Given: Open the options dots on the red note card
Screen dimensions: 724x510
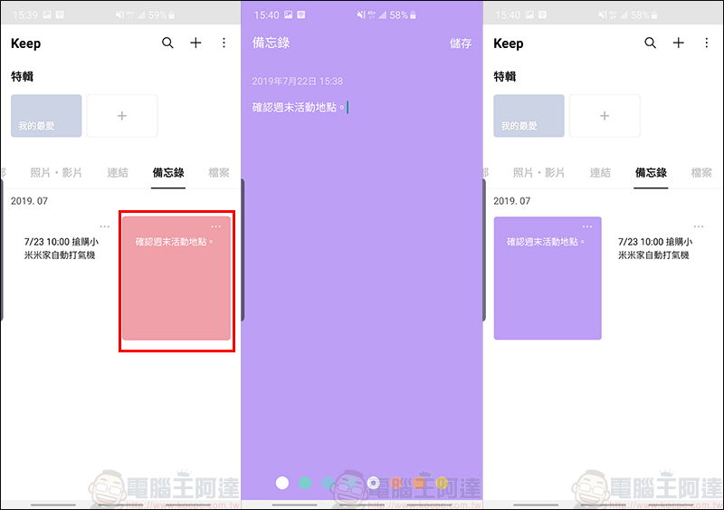Looking at the screenshot, I should point(215,226).
